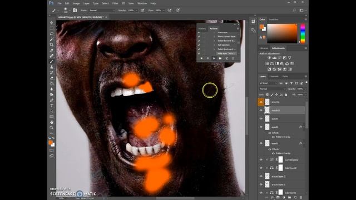The image size is (356, 200).
Task: Play the selected action
Action: (214, 58)
